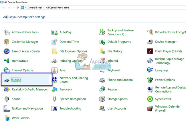Click the Sync Center icon
The height and width of the screenshot is (123, 186).
point(150,99)
